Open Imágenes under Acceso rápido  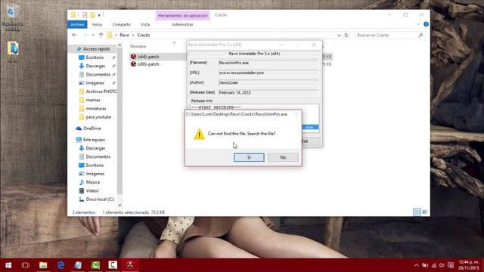point(95,83)
